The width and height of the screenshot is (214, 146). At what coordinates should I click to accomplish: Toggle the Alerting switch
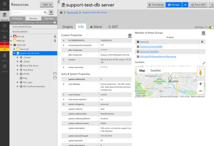click(211, 27)
